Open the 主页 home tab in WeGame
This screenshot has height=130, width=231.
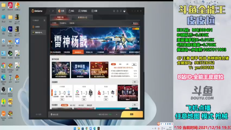click(61, 11)
